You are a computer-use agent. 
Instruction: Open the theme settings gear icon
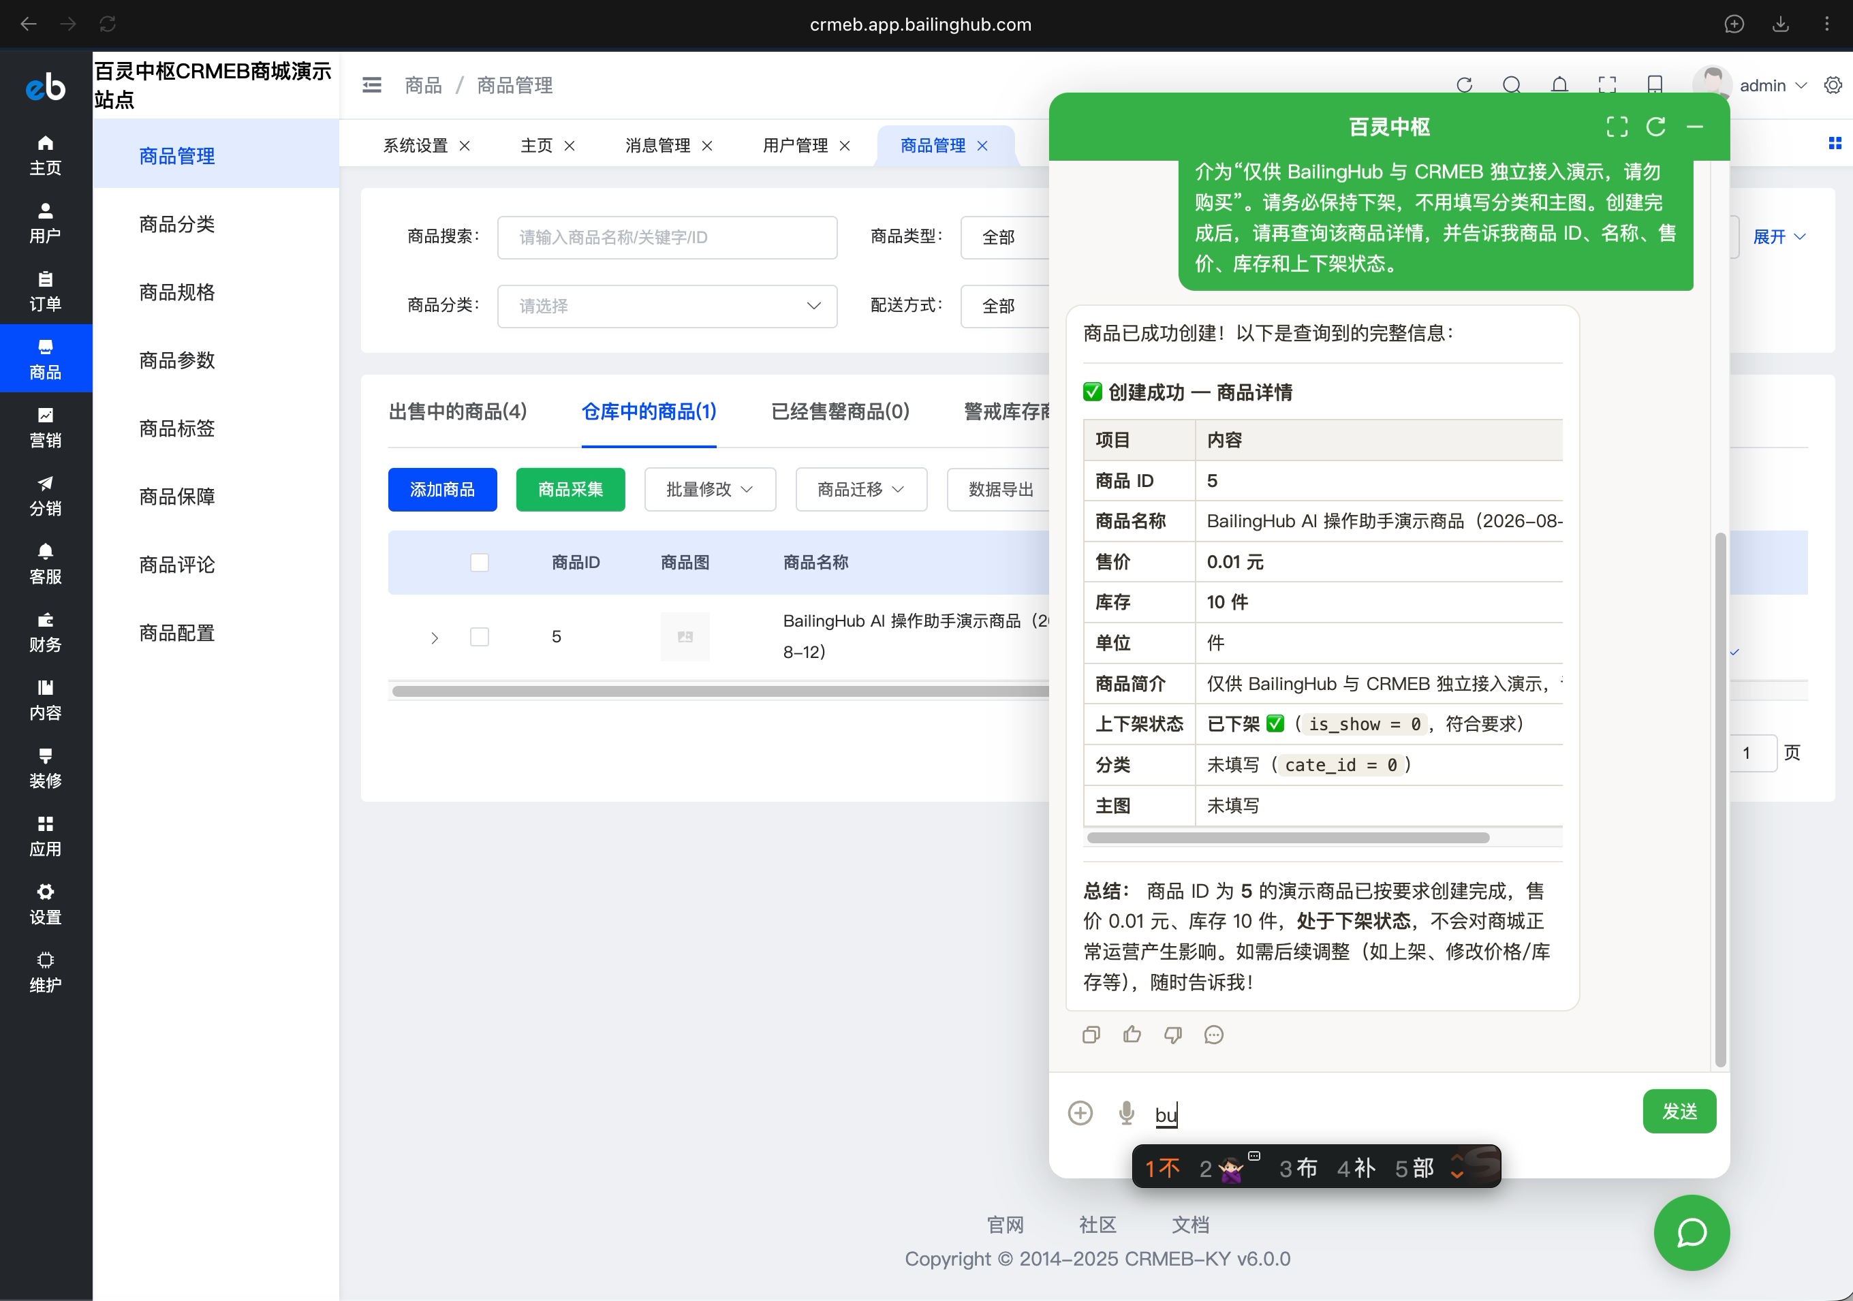tap(1833, 84)
